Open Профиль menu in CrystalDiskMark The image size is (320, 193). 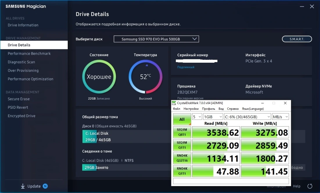tap(209, 109)
